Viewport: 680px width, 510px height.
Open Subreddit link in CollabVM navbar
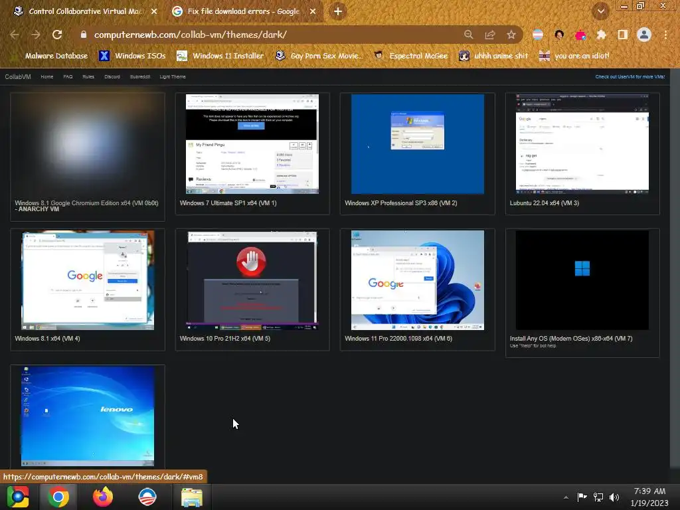point(139,77)
